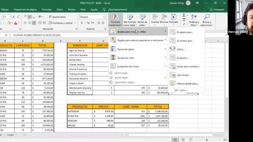Open Conjuntos de iconos submenu
This screenshot has width=253, height=142.
[x=138, y=66]
